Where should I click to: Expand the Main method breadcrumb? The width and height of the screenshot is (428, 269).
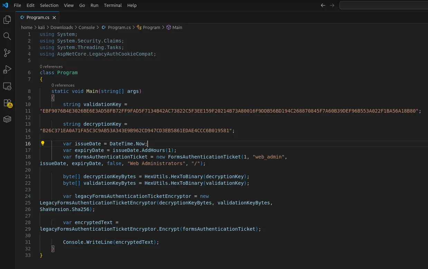177,27
